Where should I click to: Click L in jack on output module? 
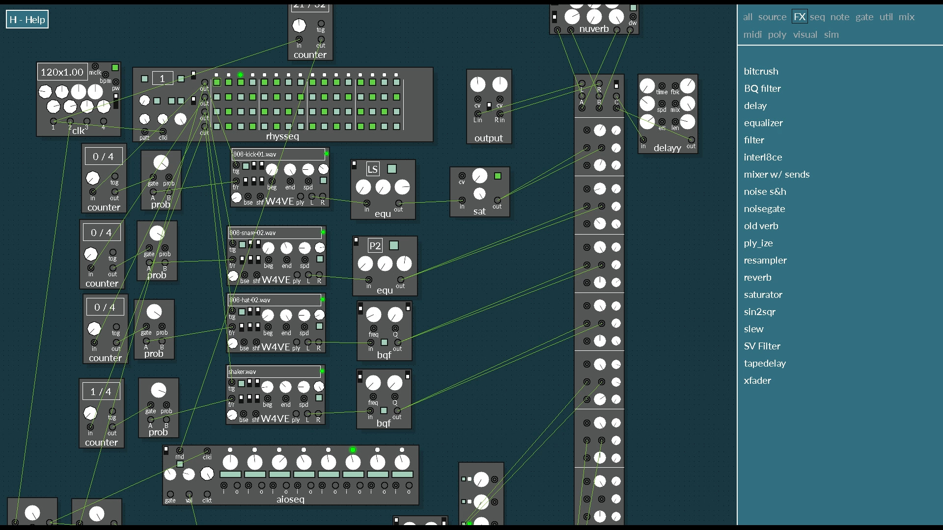477,114
